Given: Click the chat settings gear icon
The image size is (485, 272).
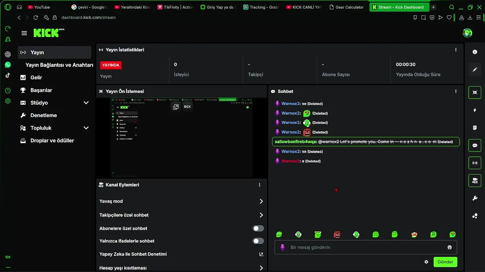Looking at the screenshot, I should [426, 262].
